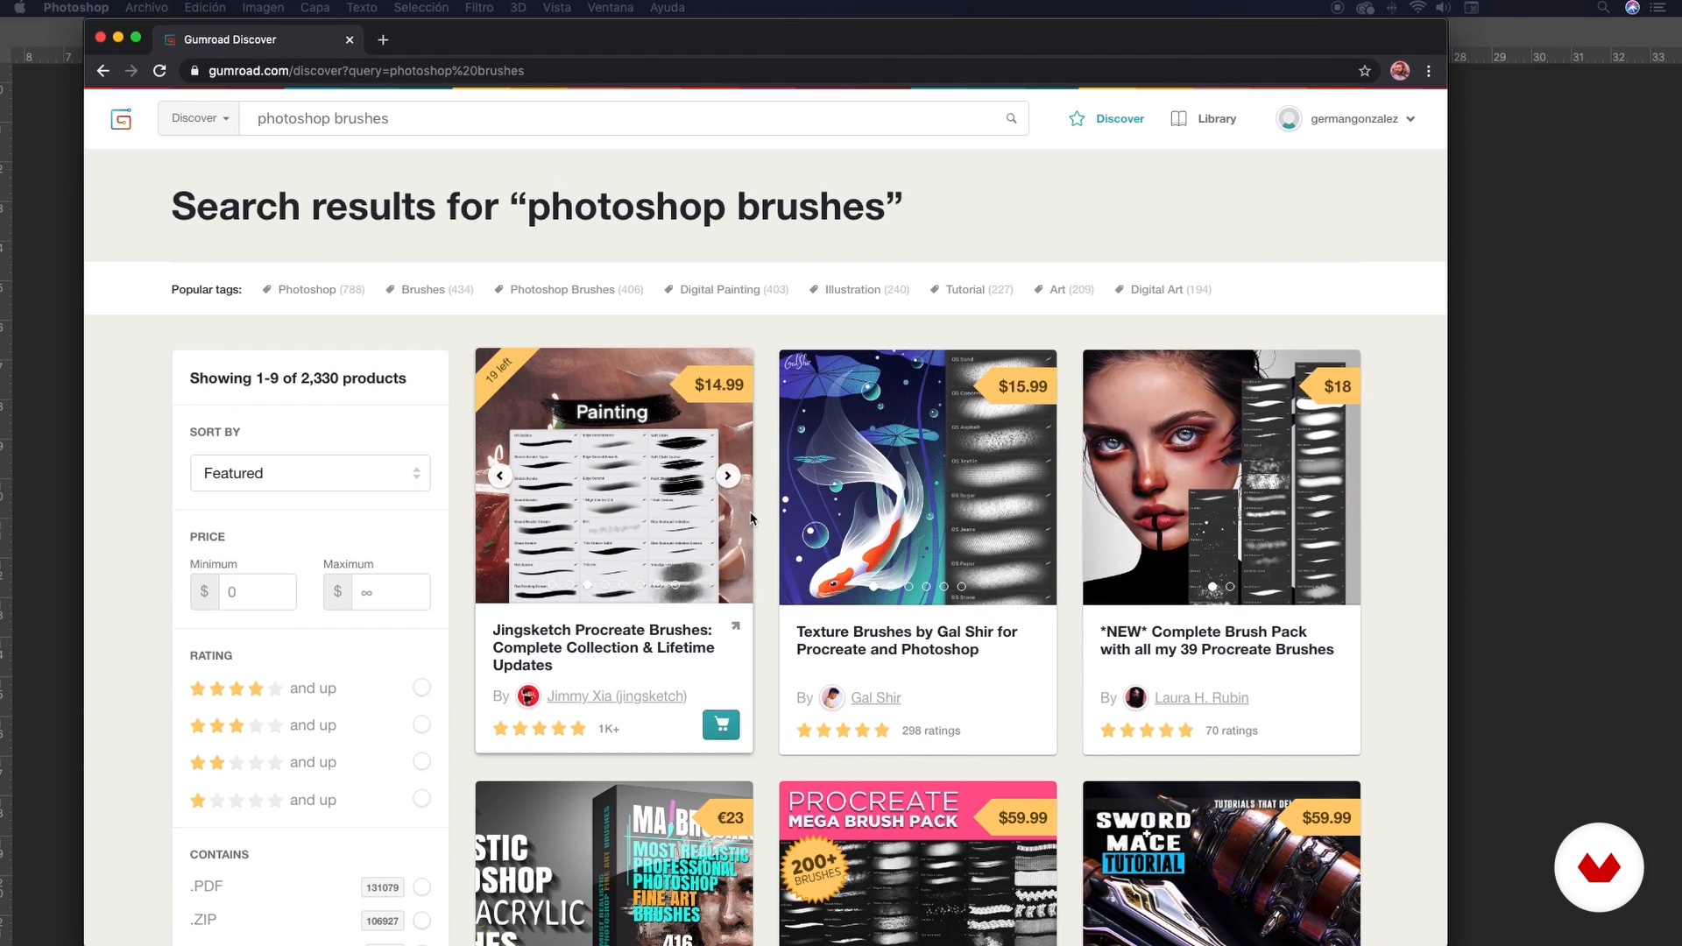1682x946 pixels.
Task: Click the search magnifier icon in search bar
Action: [x=1011, y=118]
